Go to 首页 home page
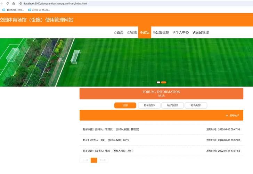 (119, 32)
